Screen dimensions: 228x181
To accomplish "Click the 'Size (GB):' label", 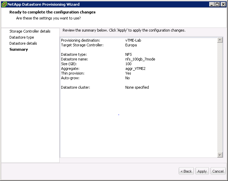I will [69, 64].
